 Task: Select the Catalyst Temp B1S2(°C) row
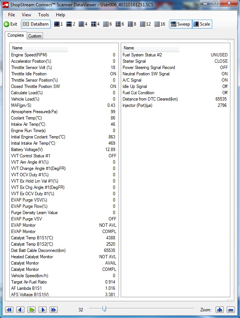(64, 244)
